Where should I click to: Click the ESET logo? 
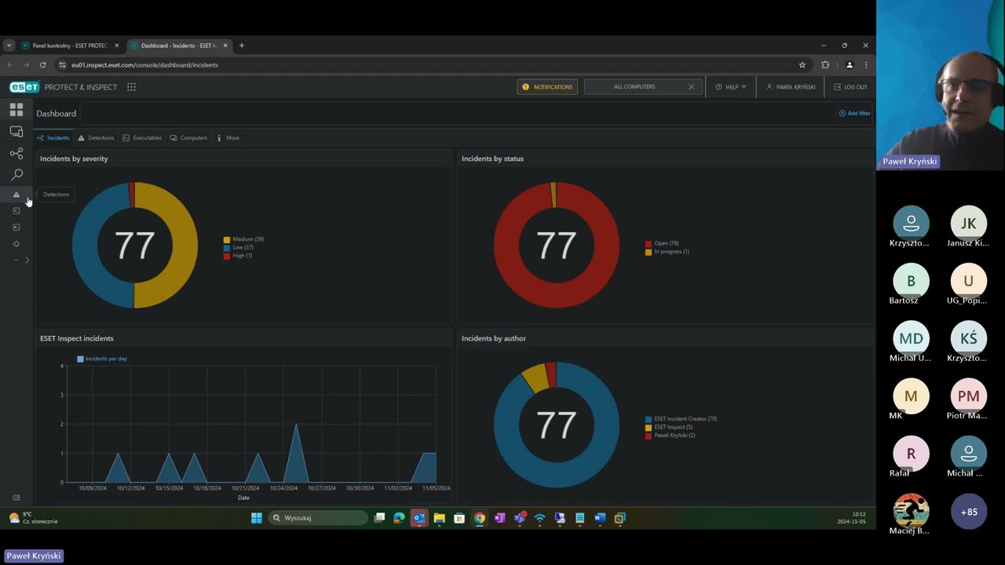24,87
